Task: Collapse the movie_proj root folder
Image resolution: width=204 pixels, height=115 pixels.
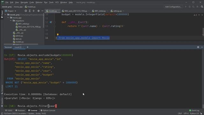Action: pyautogui.click(x=5, y=15)
